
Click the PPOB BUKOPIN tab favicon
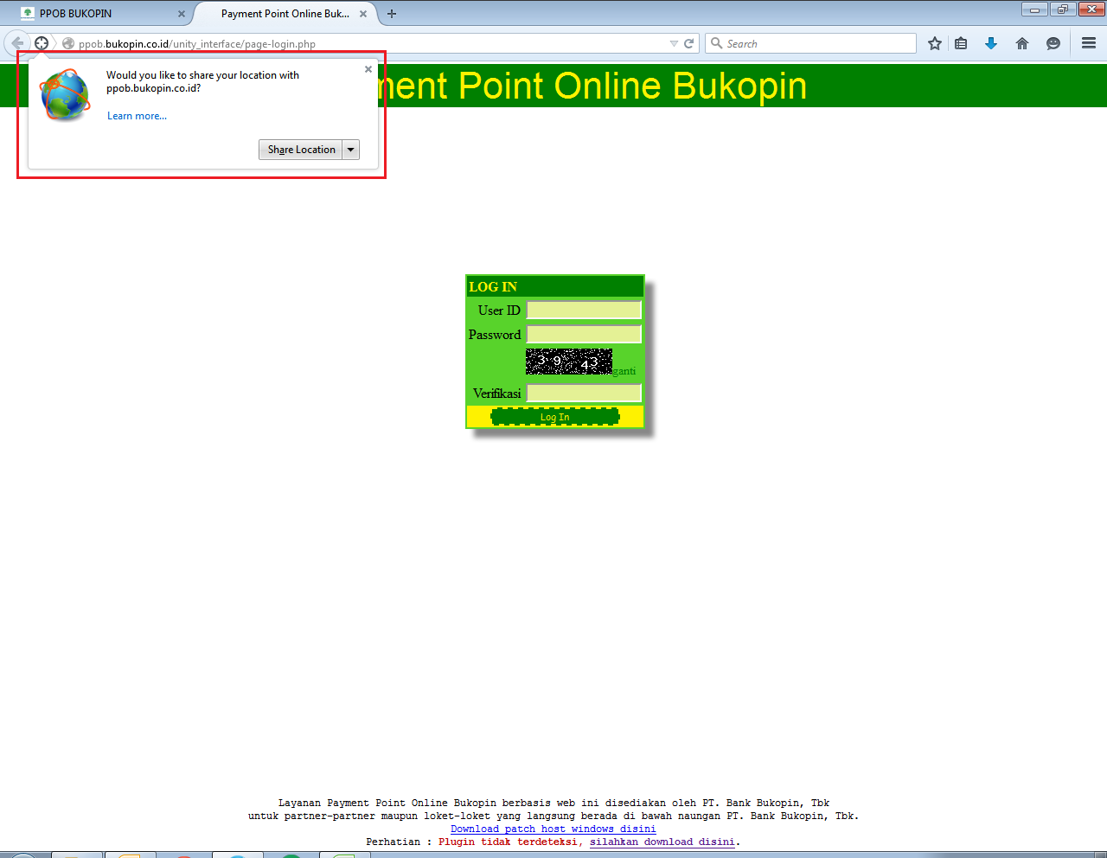click(28, 14)
